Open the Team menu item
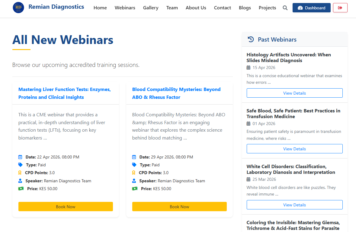Viewport: 356px width, 232px height. click(172, 8)
